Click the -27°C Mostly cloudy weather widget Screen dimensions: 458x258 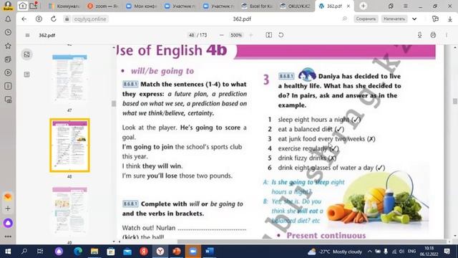[335, 252]
